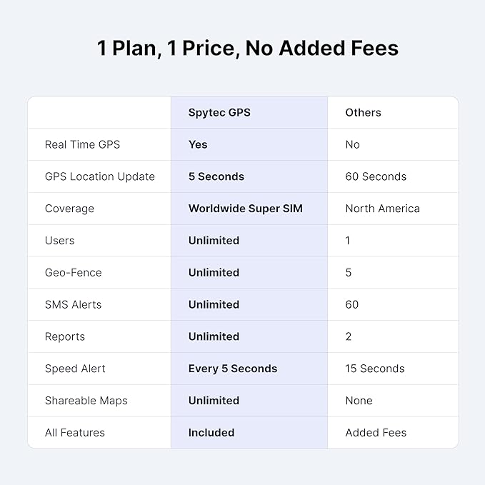485x485 pixels.
Task: Click the SMS Alerts row label
Action: click(x=73, y=305)
